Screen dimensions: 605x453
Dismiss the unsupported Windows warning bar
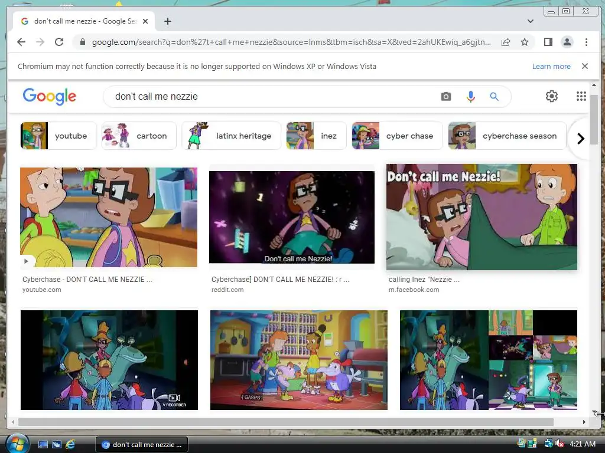(x=585, y=66)
